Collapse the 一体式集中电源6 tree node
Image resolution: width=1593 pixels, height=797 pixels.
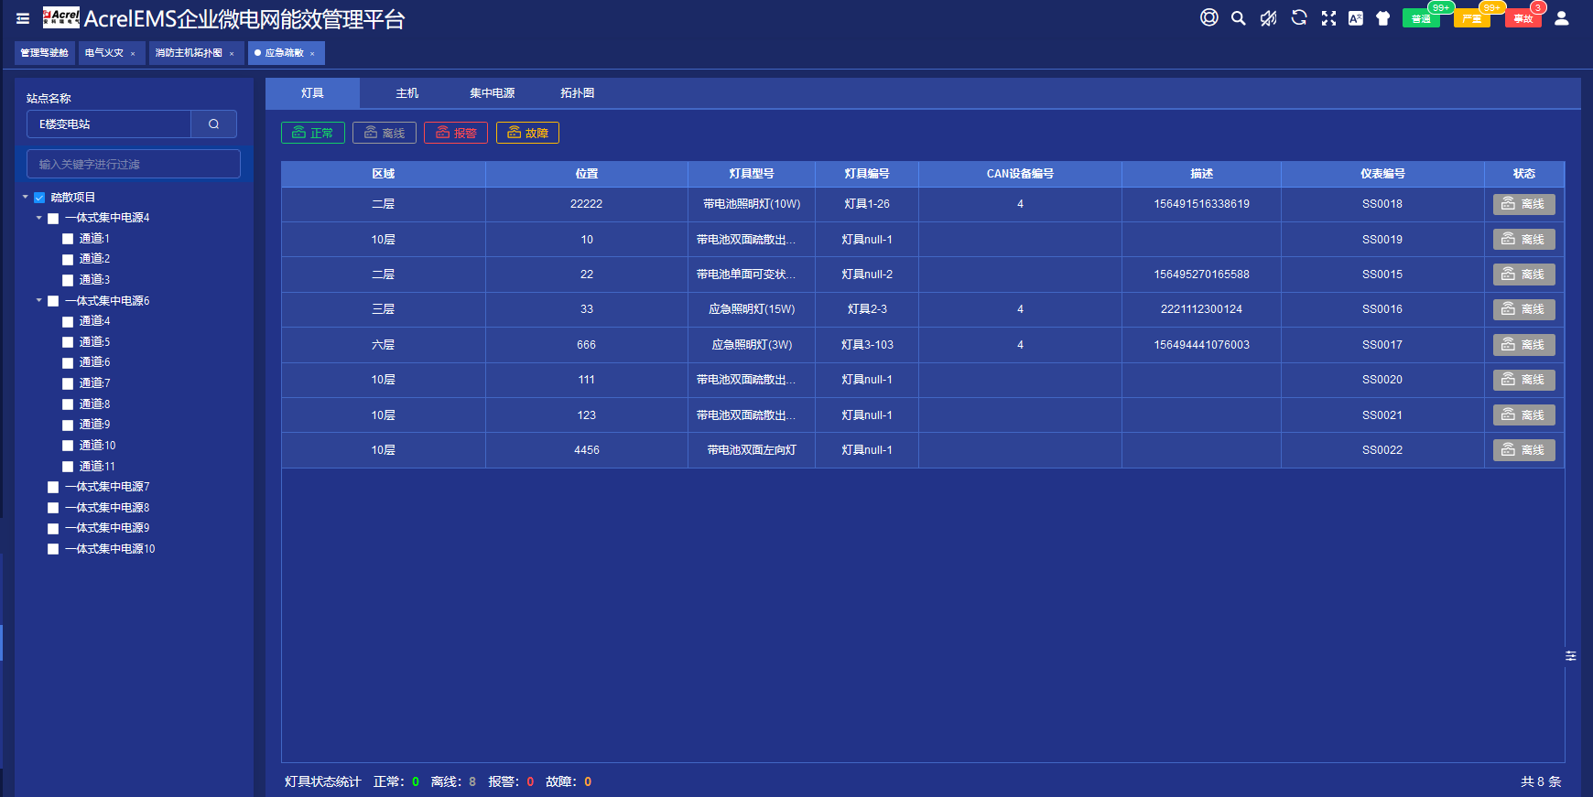point(39,300)
